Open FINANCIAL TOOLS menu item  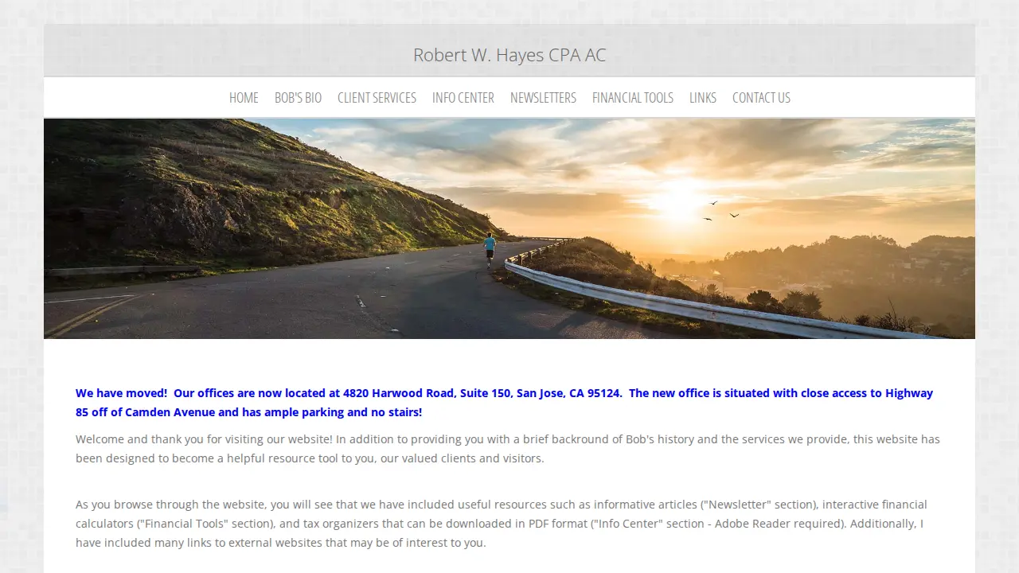pos(633,98)
